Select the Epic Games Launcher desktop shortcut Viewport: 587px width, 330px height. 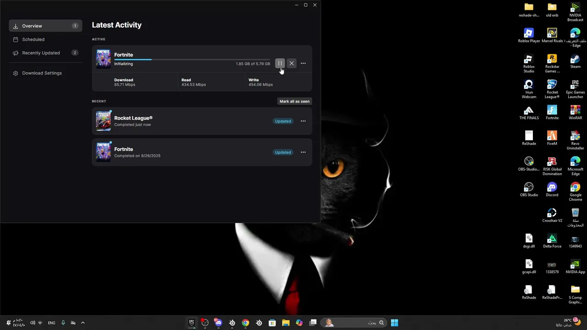tap(575, 89)
